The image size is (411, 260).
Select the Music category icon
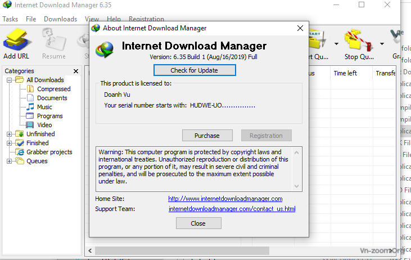click(30, 107)
